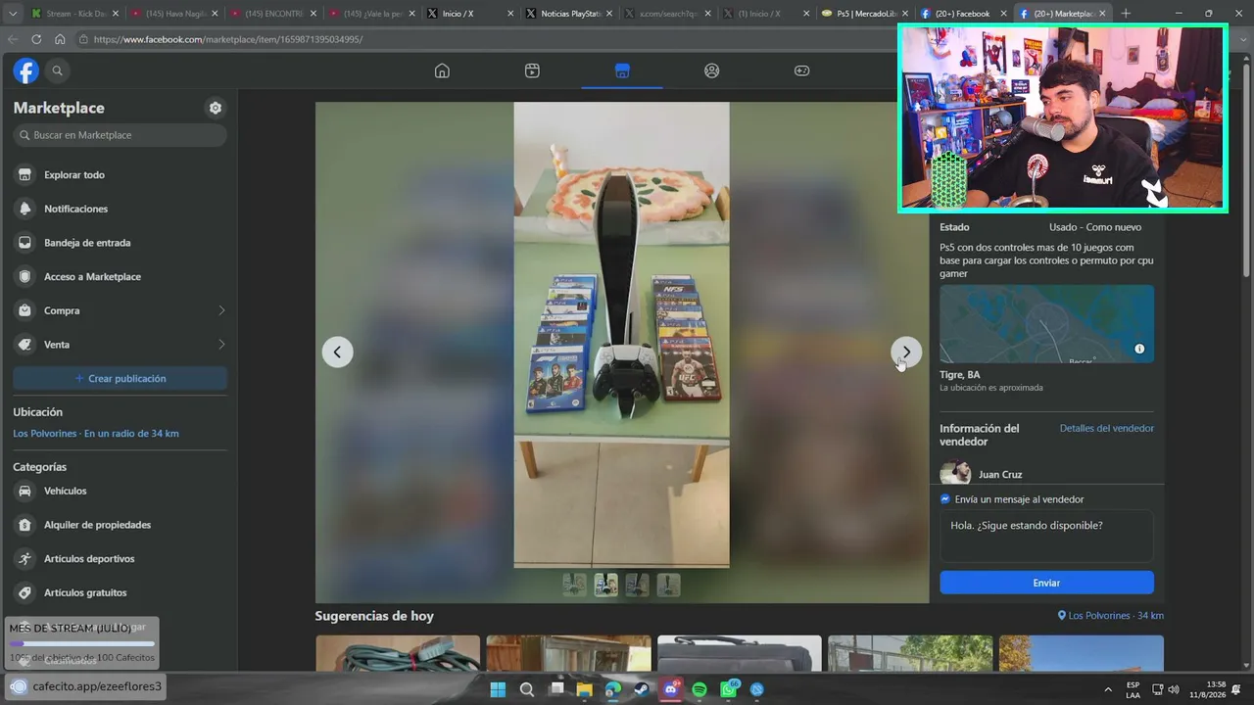Expand the Compra submenu
The image size is (1254, 705).
pos(221,310)
